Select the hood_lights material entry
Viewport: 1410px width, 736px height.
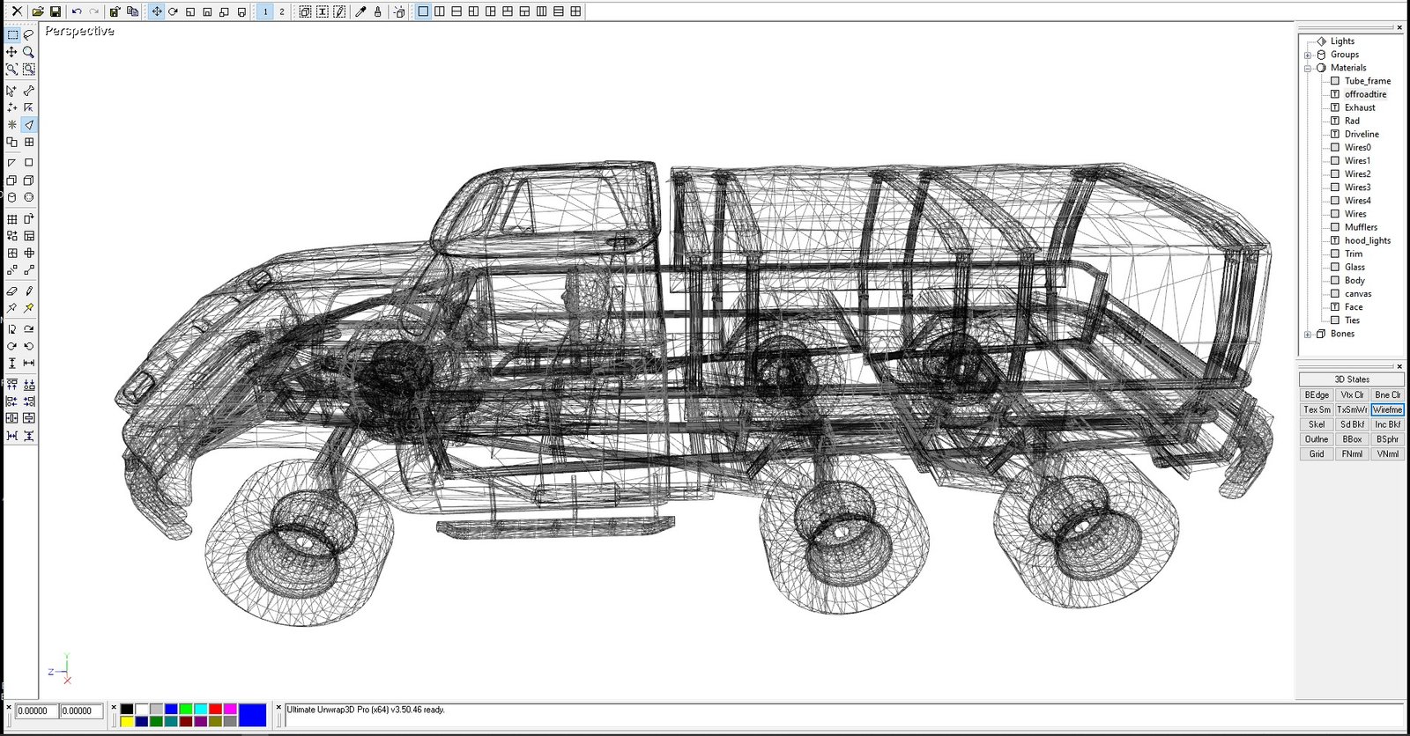pyautogui.click(x=1367, y=240)
